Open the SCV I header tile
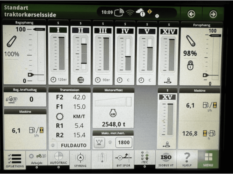233x174 pixels. [x=58, y=30]
